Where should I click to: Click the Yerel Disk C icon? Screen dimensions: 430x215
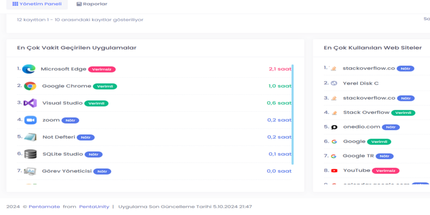pyautogui.click(x=334, y=83)
